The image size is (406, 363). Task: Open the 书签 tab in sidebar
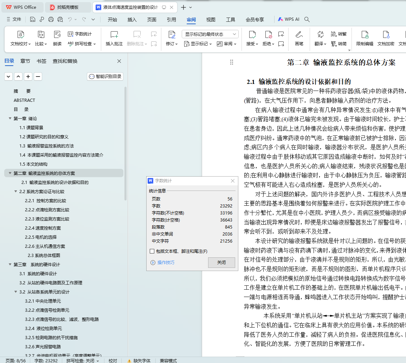(x=41, y=61)
